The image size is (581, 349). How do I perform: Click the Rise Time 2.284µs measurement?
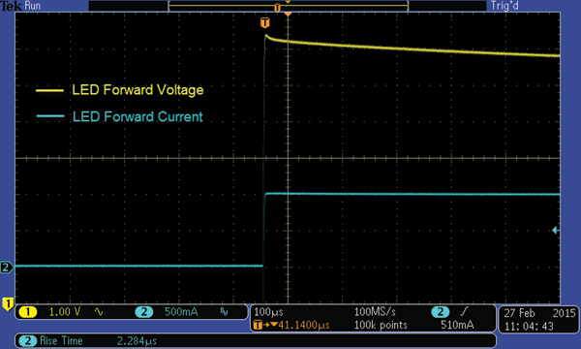[98, 341]
